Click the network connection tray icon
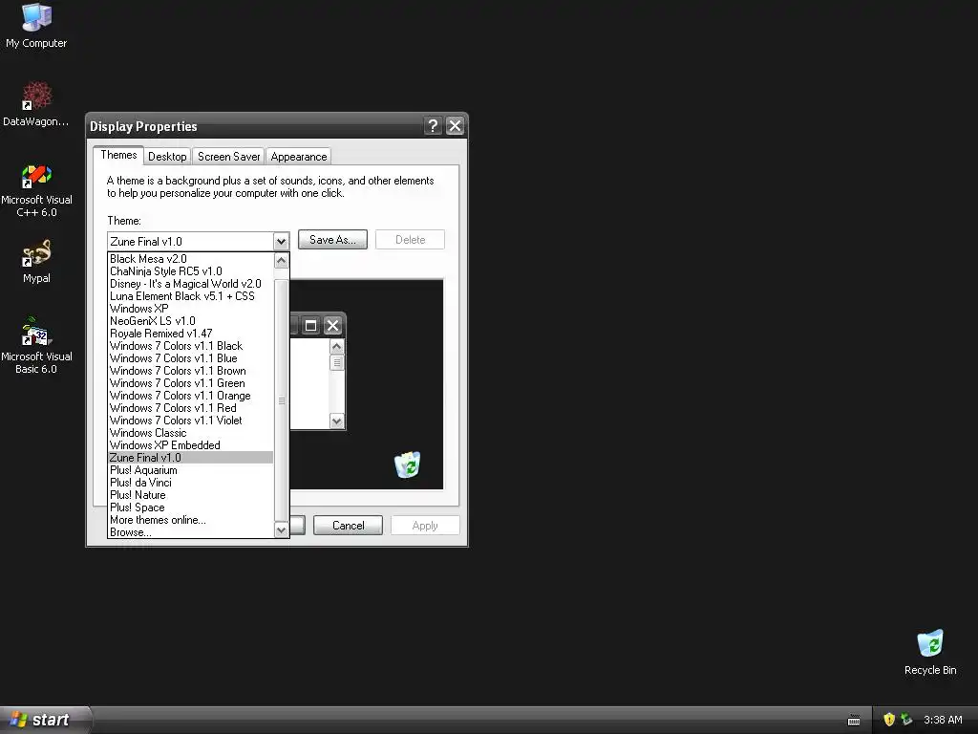 (x=906, y=720)
